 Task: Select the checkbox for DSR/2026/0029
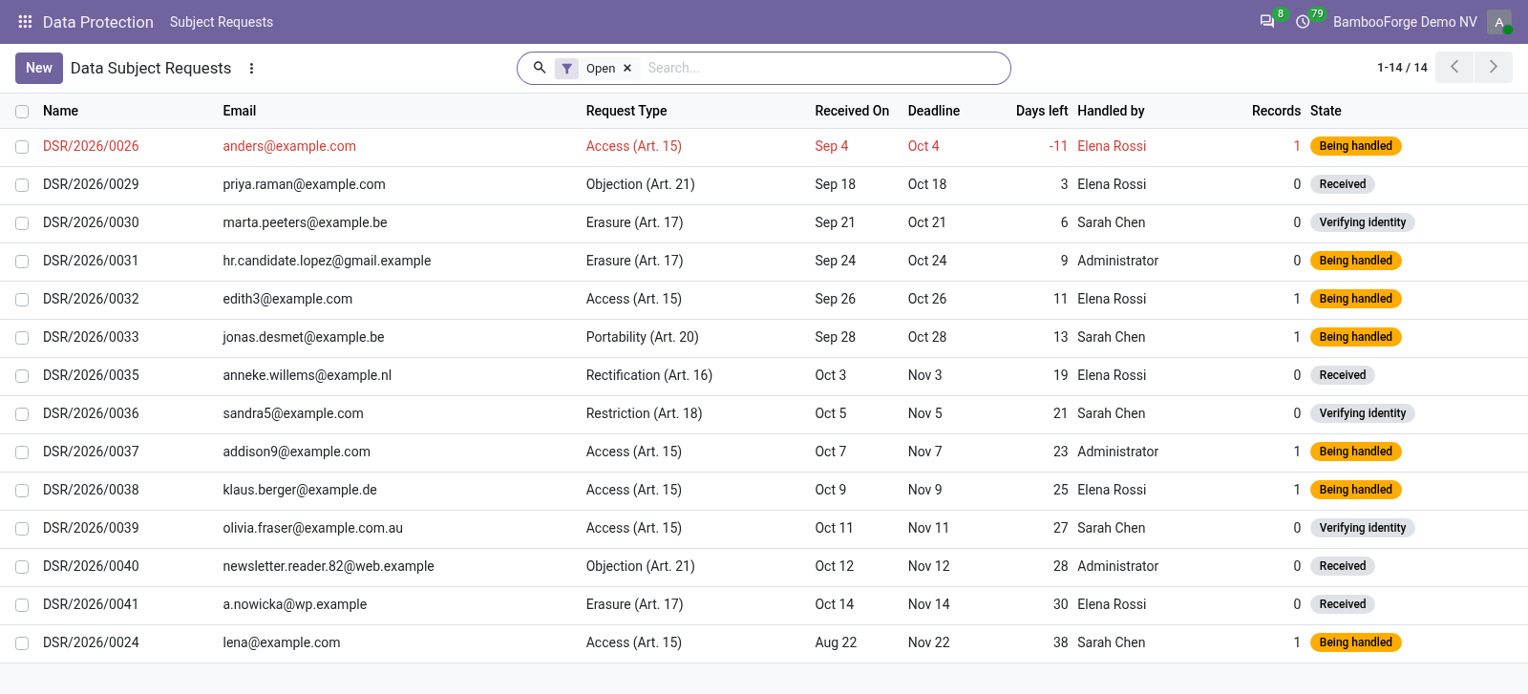[22, 185]
